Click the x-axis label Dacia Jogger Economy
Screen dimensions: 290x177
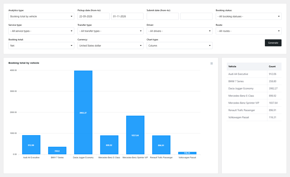(83, 157)
